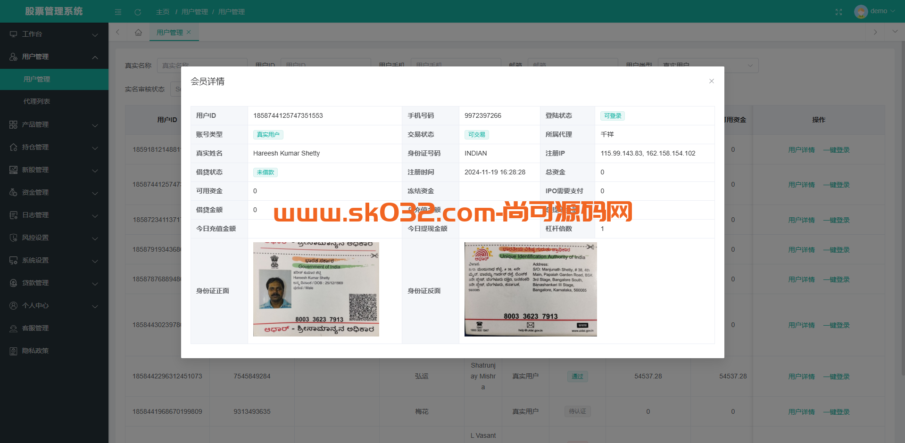This screenshot has width=905, height=443.
Task: Click the 个人中心 user icon
Action: click(13, 305)
